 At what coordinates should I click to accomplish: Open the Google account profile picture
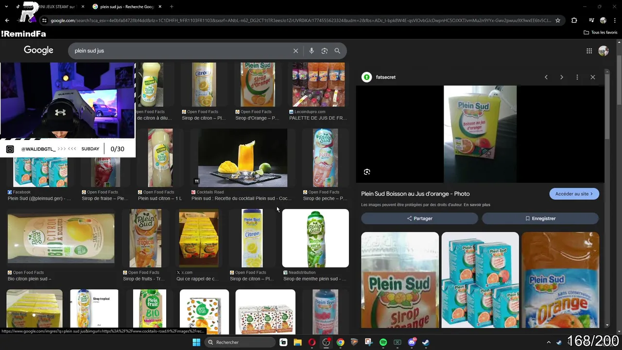[604, 51]
